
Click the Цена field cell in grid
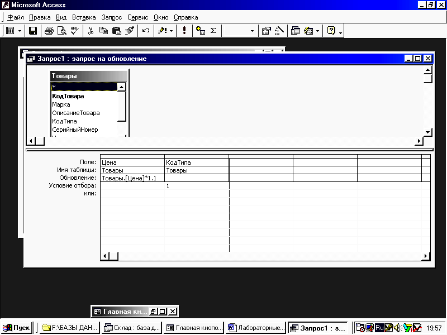(132, 162)
